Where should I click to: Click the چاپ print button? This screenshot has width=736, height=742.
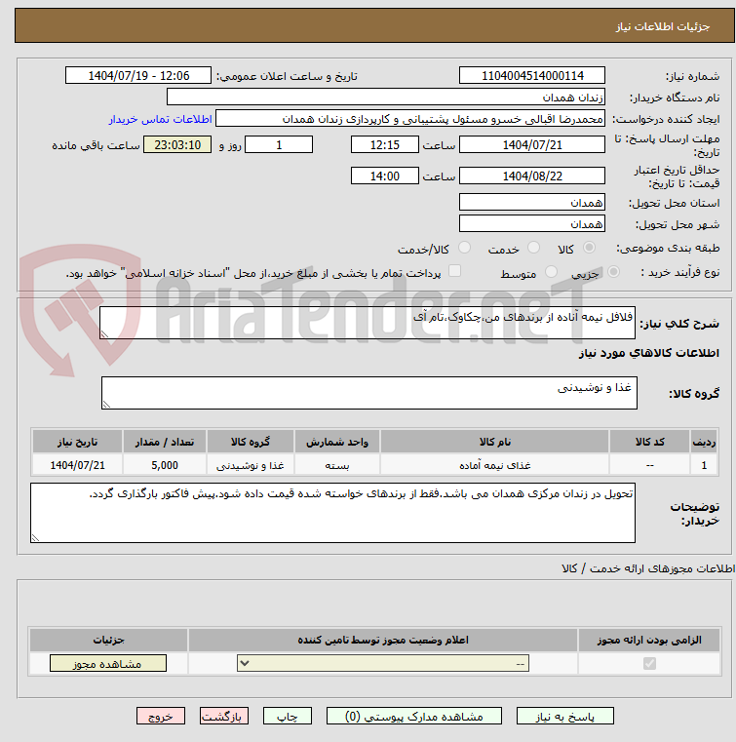[288, 716]
